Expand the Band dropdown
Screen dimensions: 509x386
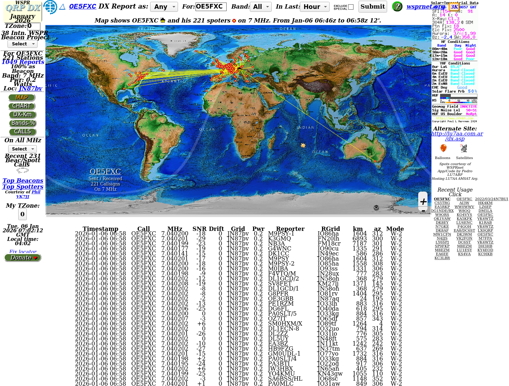[x=261, y=7]
